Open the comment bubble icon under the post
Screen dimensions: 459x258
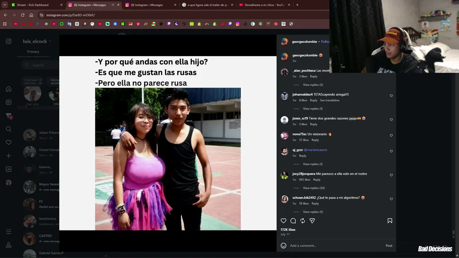293,221
